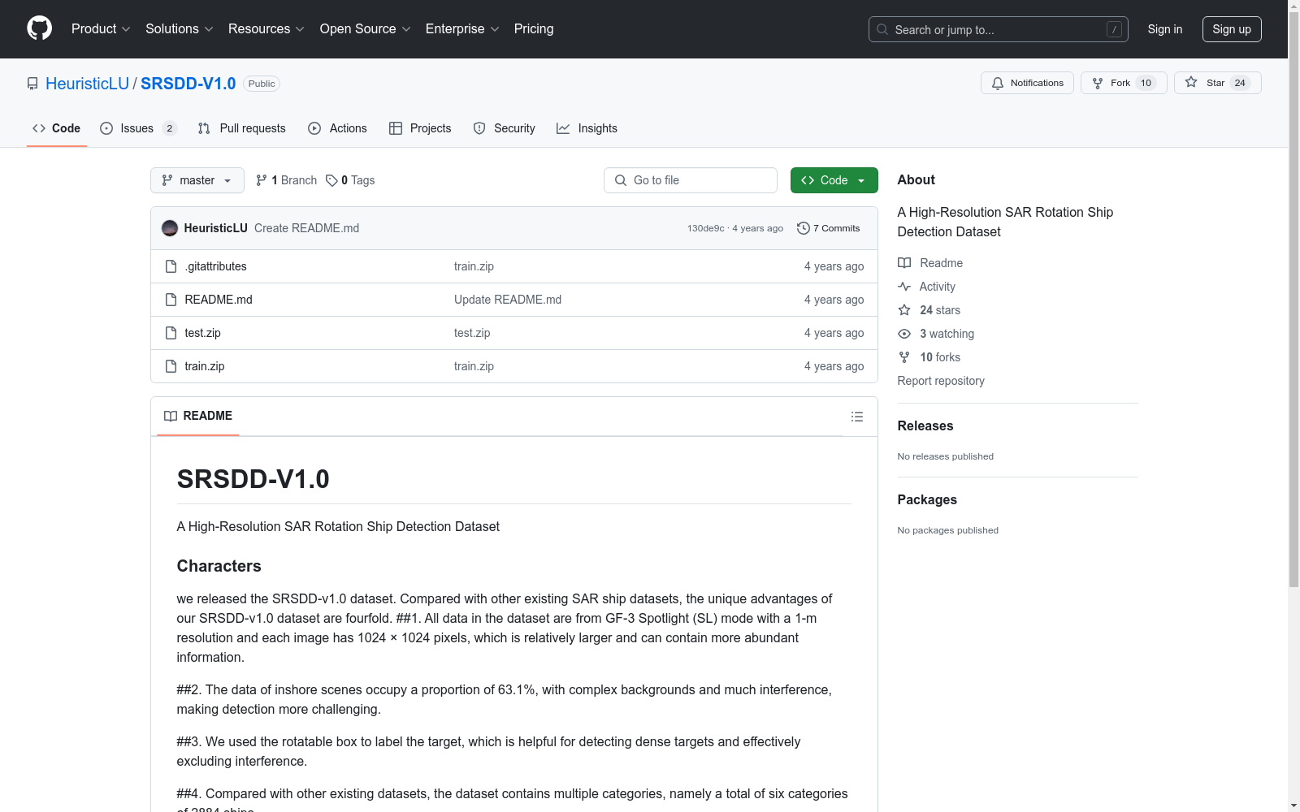Open the Insights tab
This screenshot has width=1300, height=812.
(587, 128)
